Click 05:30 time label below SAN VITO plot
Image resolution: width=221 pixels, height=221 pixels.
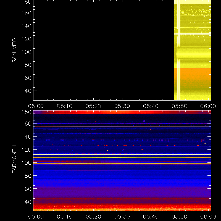122,106
